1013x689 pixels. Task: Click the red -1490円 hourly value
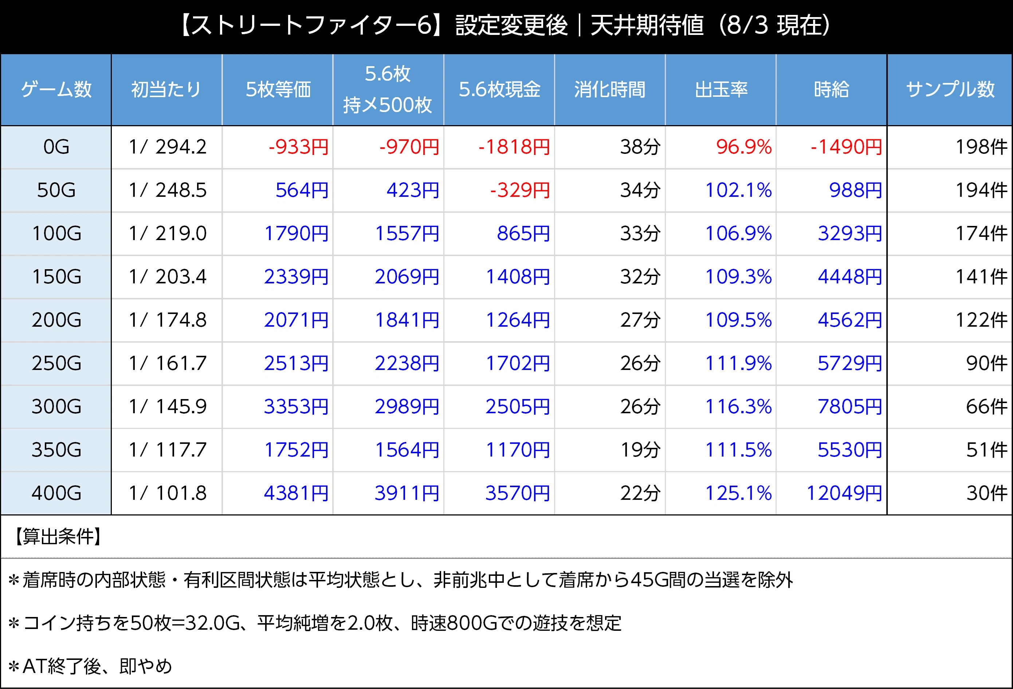(x=847, y=147)
